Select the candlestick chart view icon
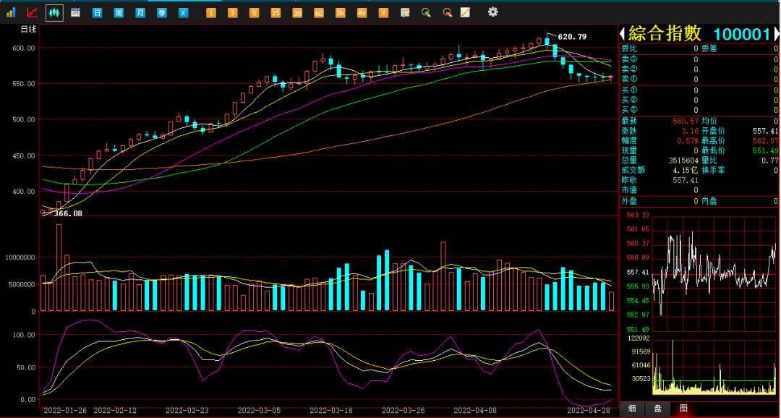 pyautogui.click(x=54, y=12)
